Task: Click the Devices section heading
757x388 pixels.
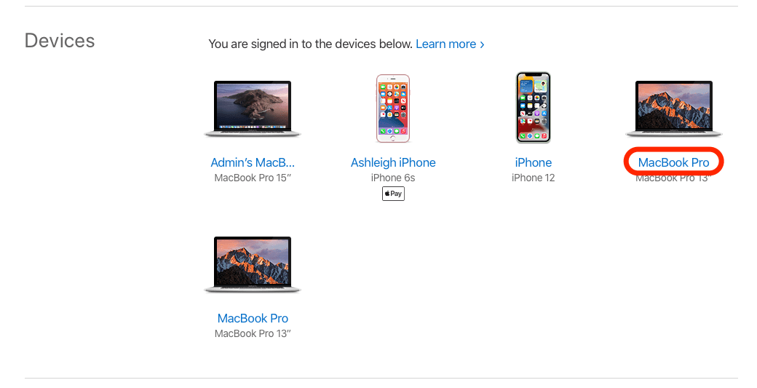Action: point(60,41)
